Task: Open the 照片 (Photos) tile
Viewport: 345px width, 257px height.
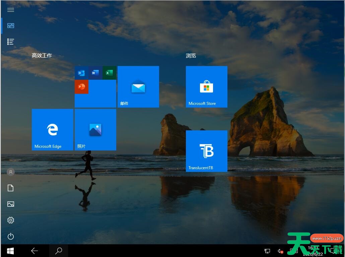Action: tap(95, 130)
